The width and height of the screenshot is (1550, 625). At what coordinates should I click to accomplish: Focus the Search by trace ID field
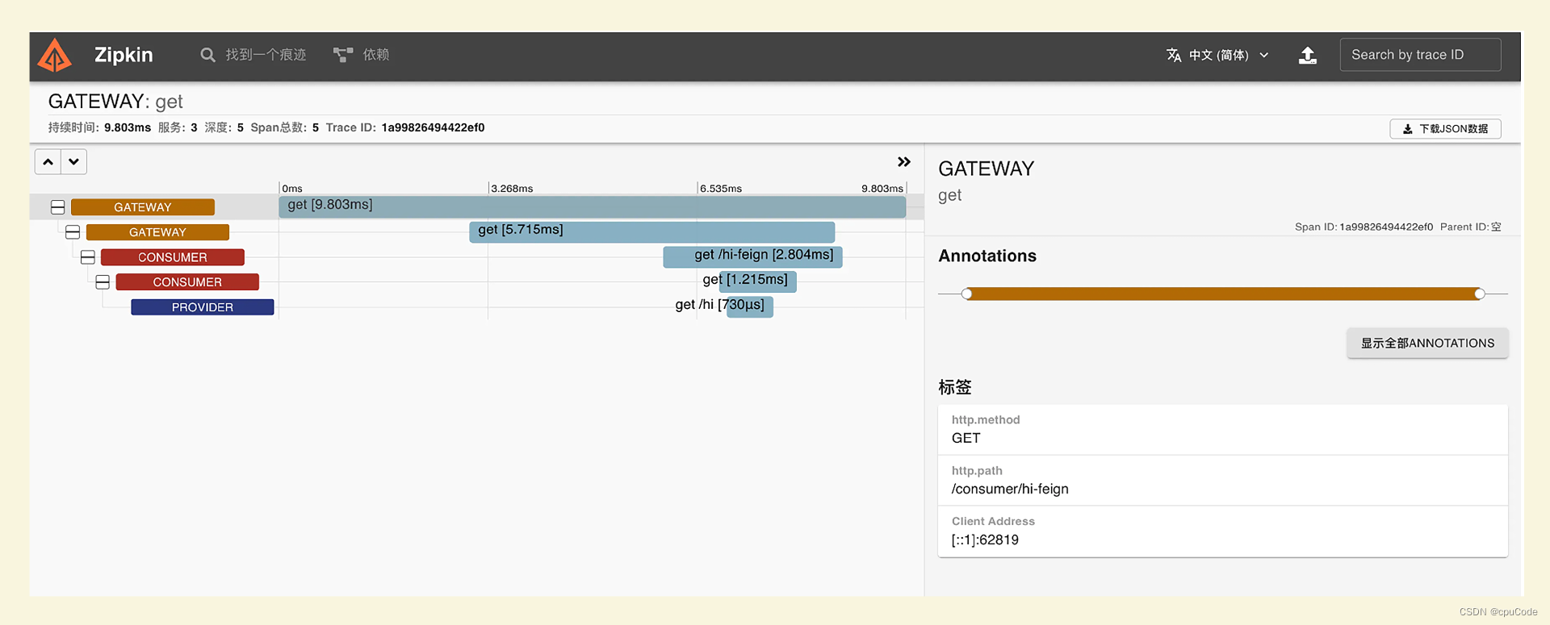click(1420, 55)
